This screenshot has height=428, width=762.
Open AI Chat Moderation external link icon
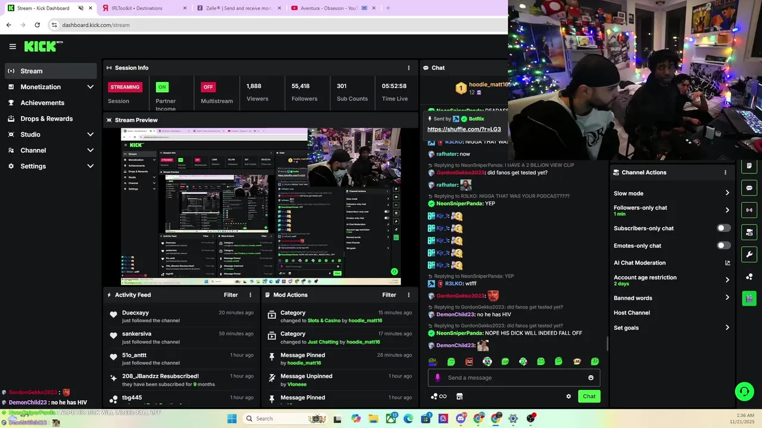[727, 263]
